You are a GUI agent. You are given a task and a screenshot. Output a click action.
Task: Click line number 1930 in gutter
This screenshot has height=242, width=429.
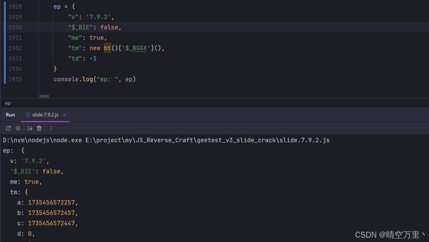pos(15,27)
